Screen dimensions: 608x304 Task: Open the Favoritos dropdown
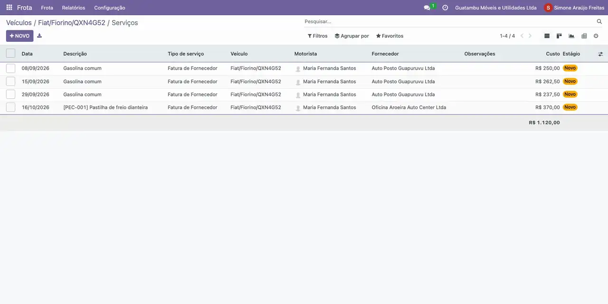click(x=389, y=36)
